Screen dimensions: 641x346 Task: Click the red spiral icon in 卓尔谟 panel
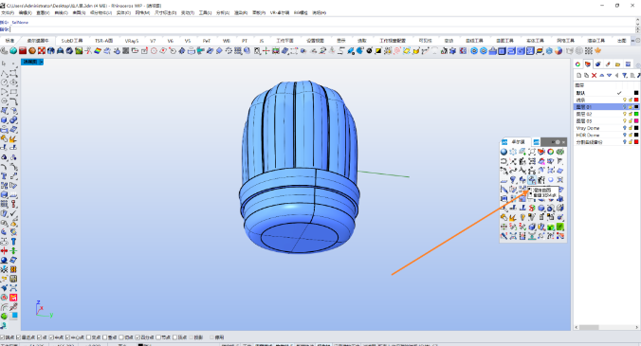[x=532, y=208]
